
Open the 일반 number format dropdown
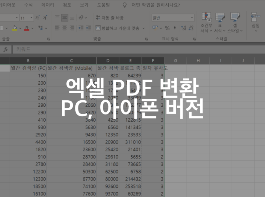pos(192,17)
